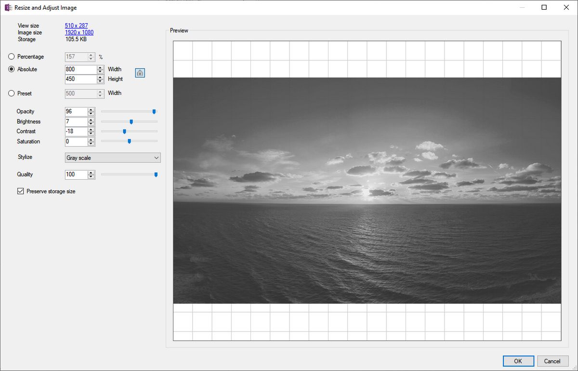Click the aspect ratio lock icon

point(140,73)
